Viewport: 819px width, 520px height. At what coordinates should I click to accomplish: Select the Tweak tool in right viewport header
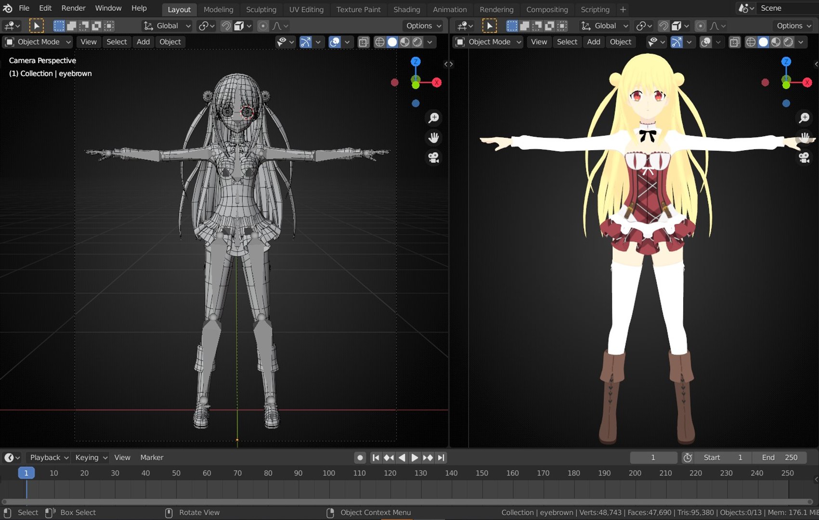489,26
